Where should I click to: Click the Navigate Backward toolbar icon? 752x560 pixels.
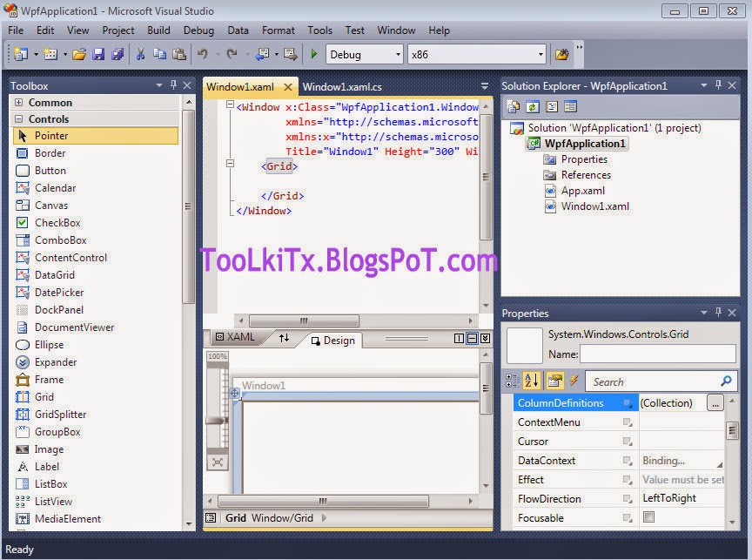[x=262, y=54]
